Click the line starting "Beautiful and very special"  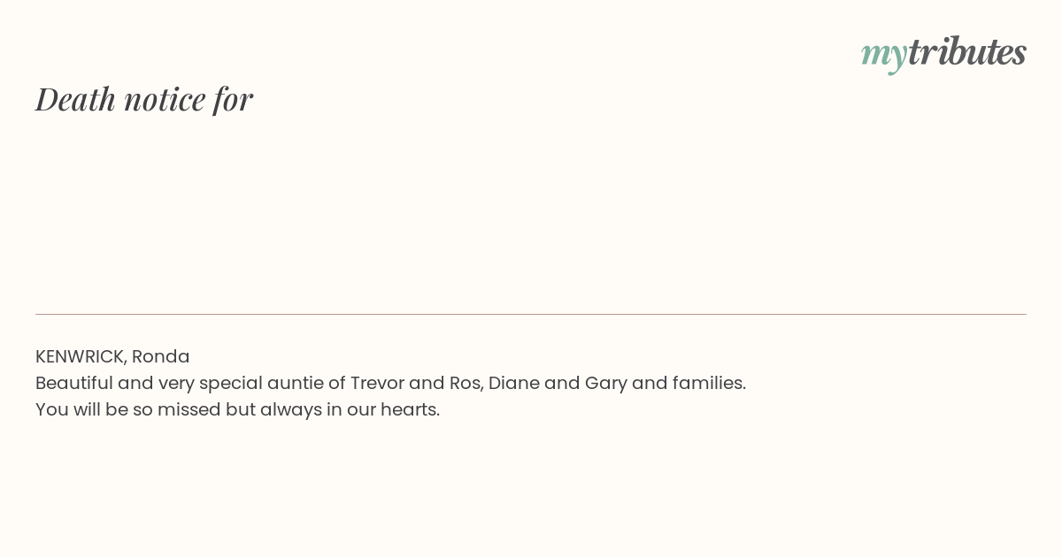[390, 383]
